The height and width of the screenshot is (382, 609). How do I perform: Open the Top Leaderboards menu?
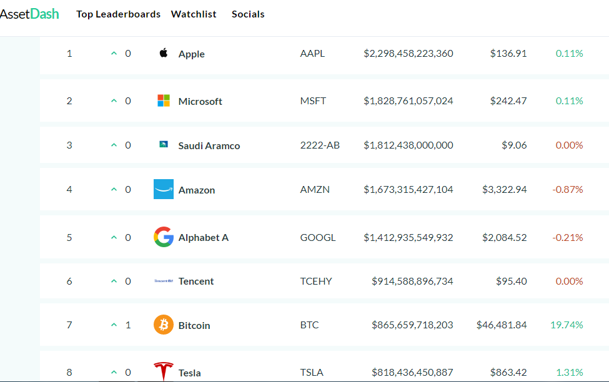coord(118,14)
